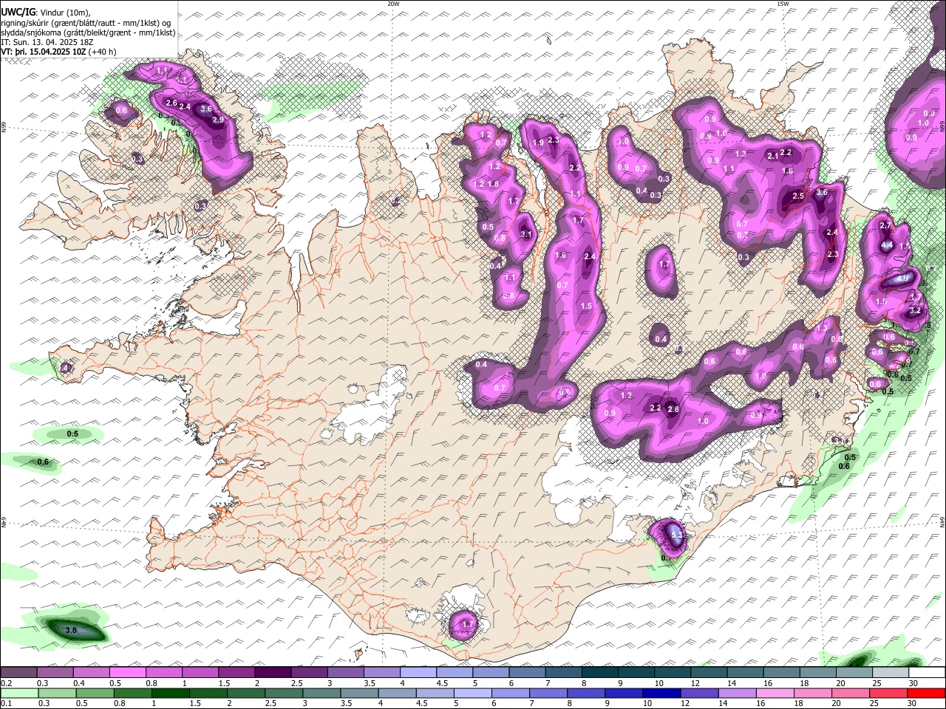Screen dimensions: 946x709
Task: Click the 'slydda/snjókoma' legend description line
Action: (x=88, y=32)
